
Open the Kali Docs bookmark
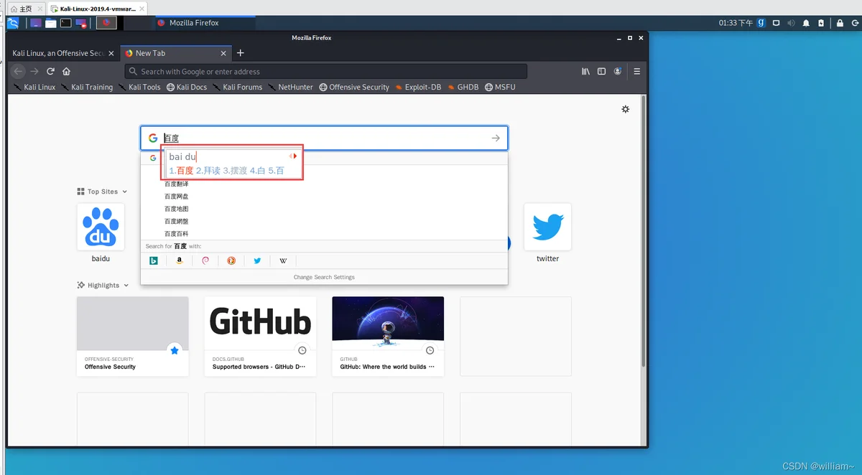(x=187, y=87)
